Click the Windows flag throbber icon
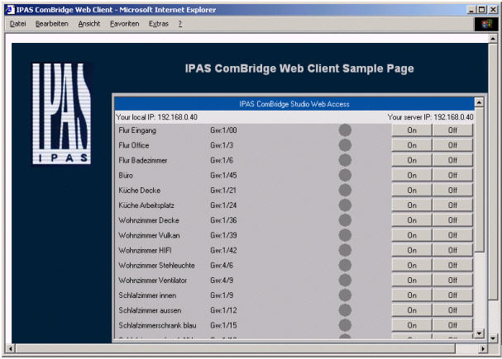Viewport: 502px width, 359px height. pyautogui.click(x=486, y=24)
